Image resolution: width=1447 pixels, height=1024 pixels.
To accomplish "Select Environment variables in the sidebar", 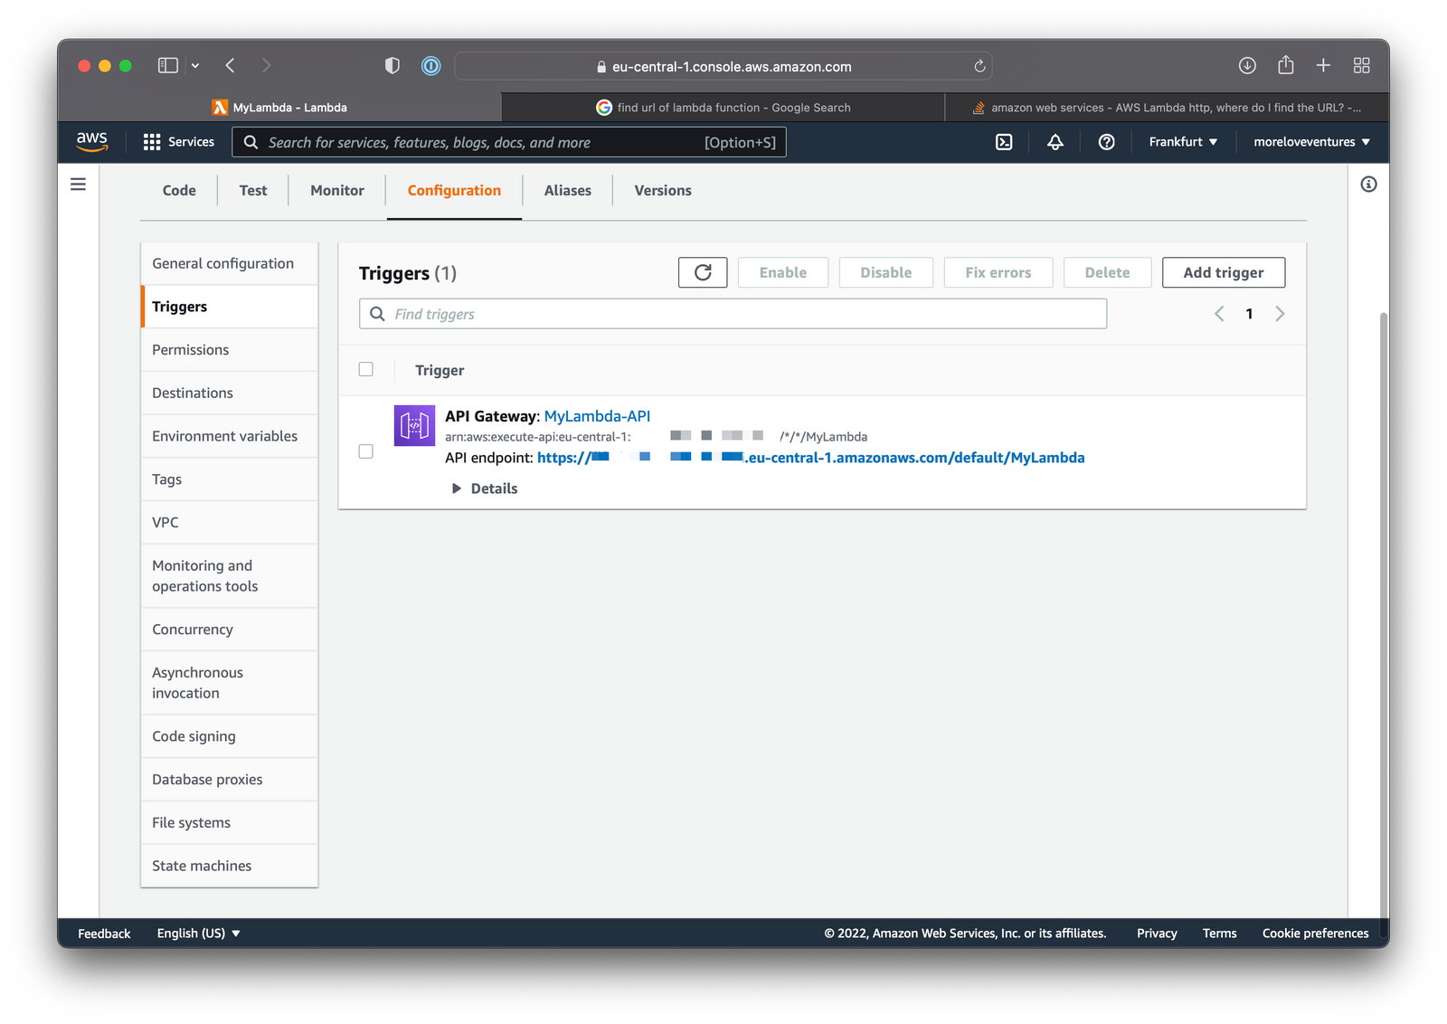I will click(224, 435).
